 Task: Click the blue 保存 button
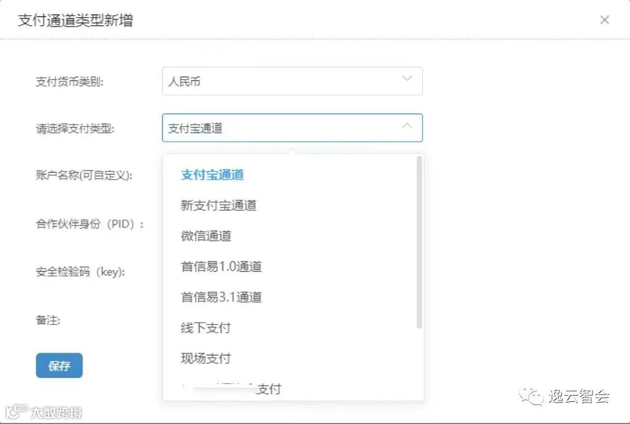coord(59,366)
